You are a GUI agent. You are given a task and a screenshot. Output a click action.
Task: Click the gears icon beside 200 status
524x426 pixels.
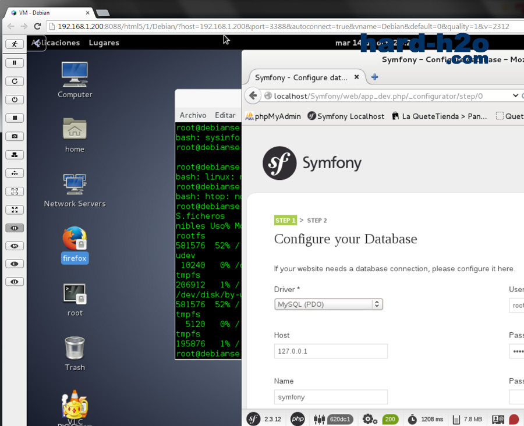[370, 419]
